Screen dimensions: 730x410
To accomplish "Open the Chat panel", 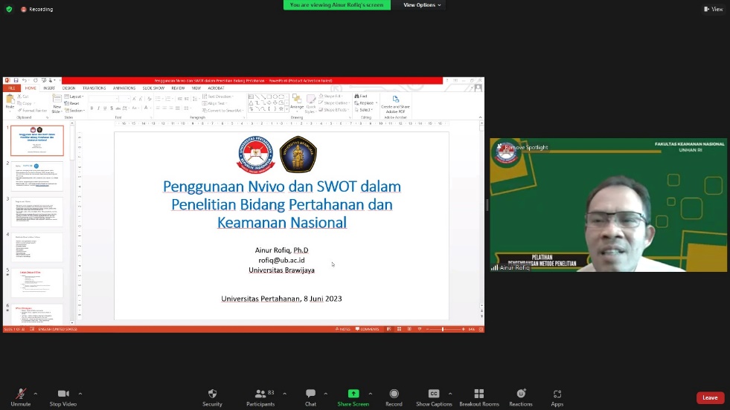I will 310,394.
